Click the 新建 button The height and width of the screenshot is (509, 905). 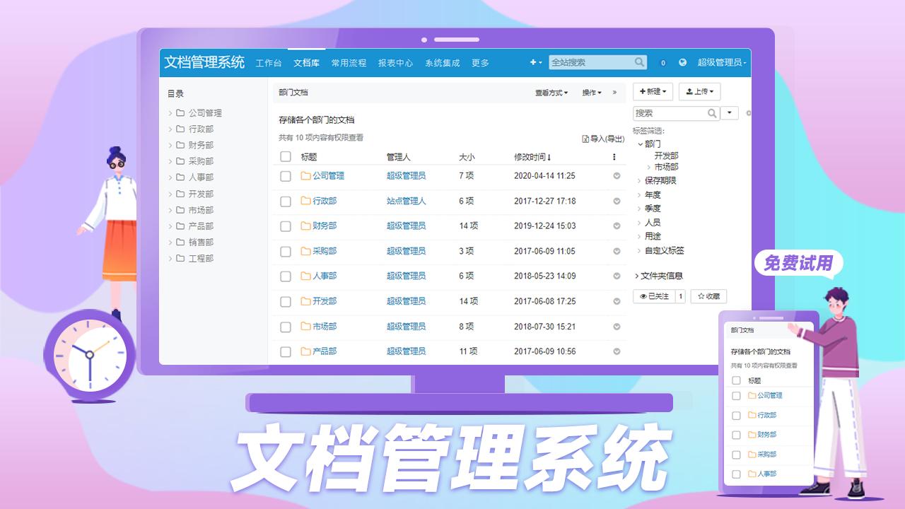click(654, 91)
